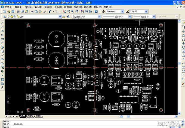Expand the layer selection dropdown
The image size is (185, 128).
(60, 17)
